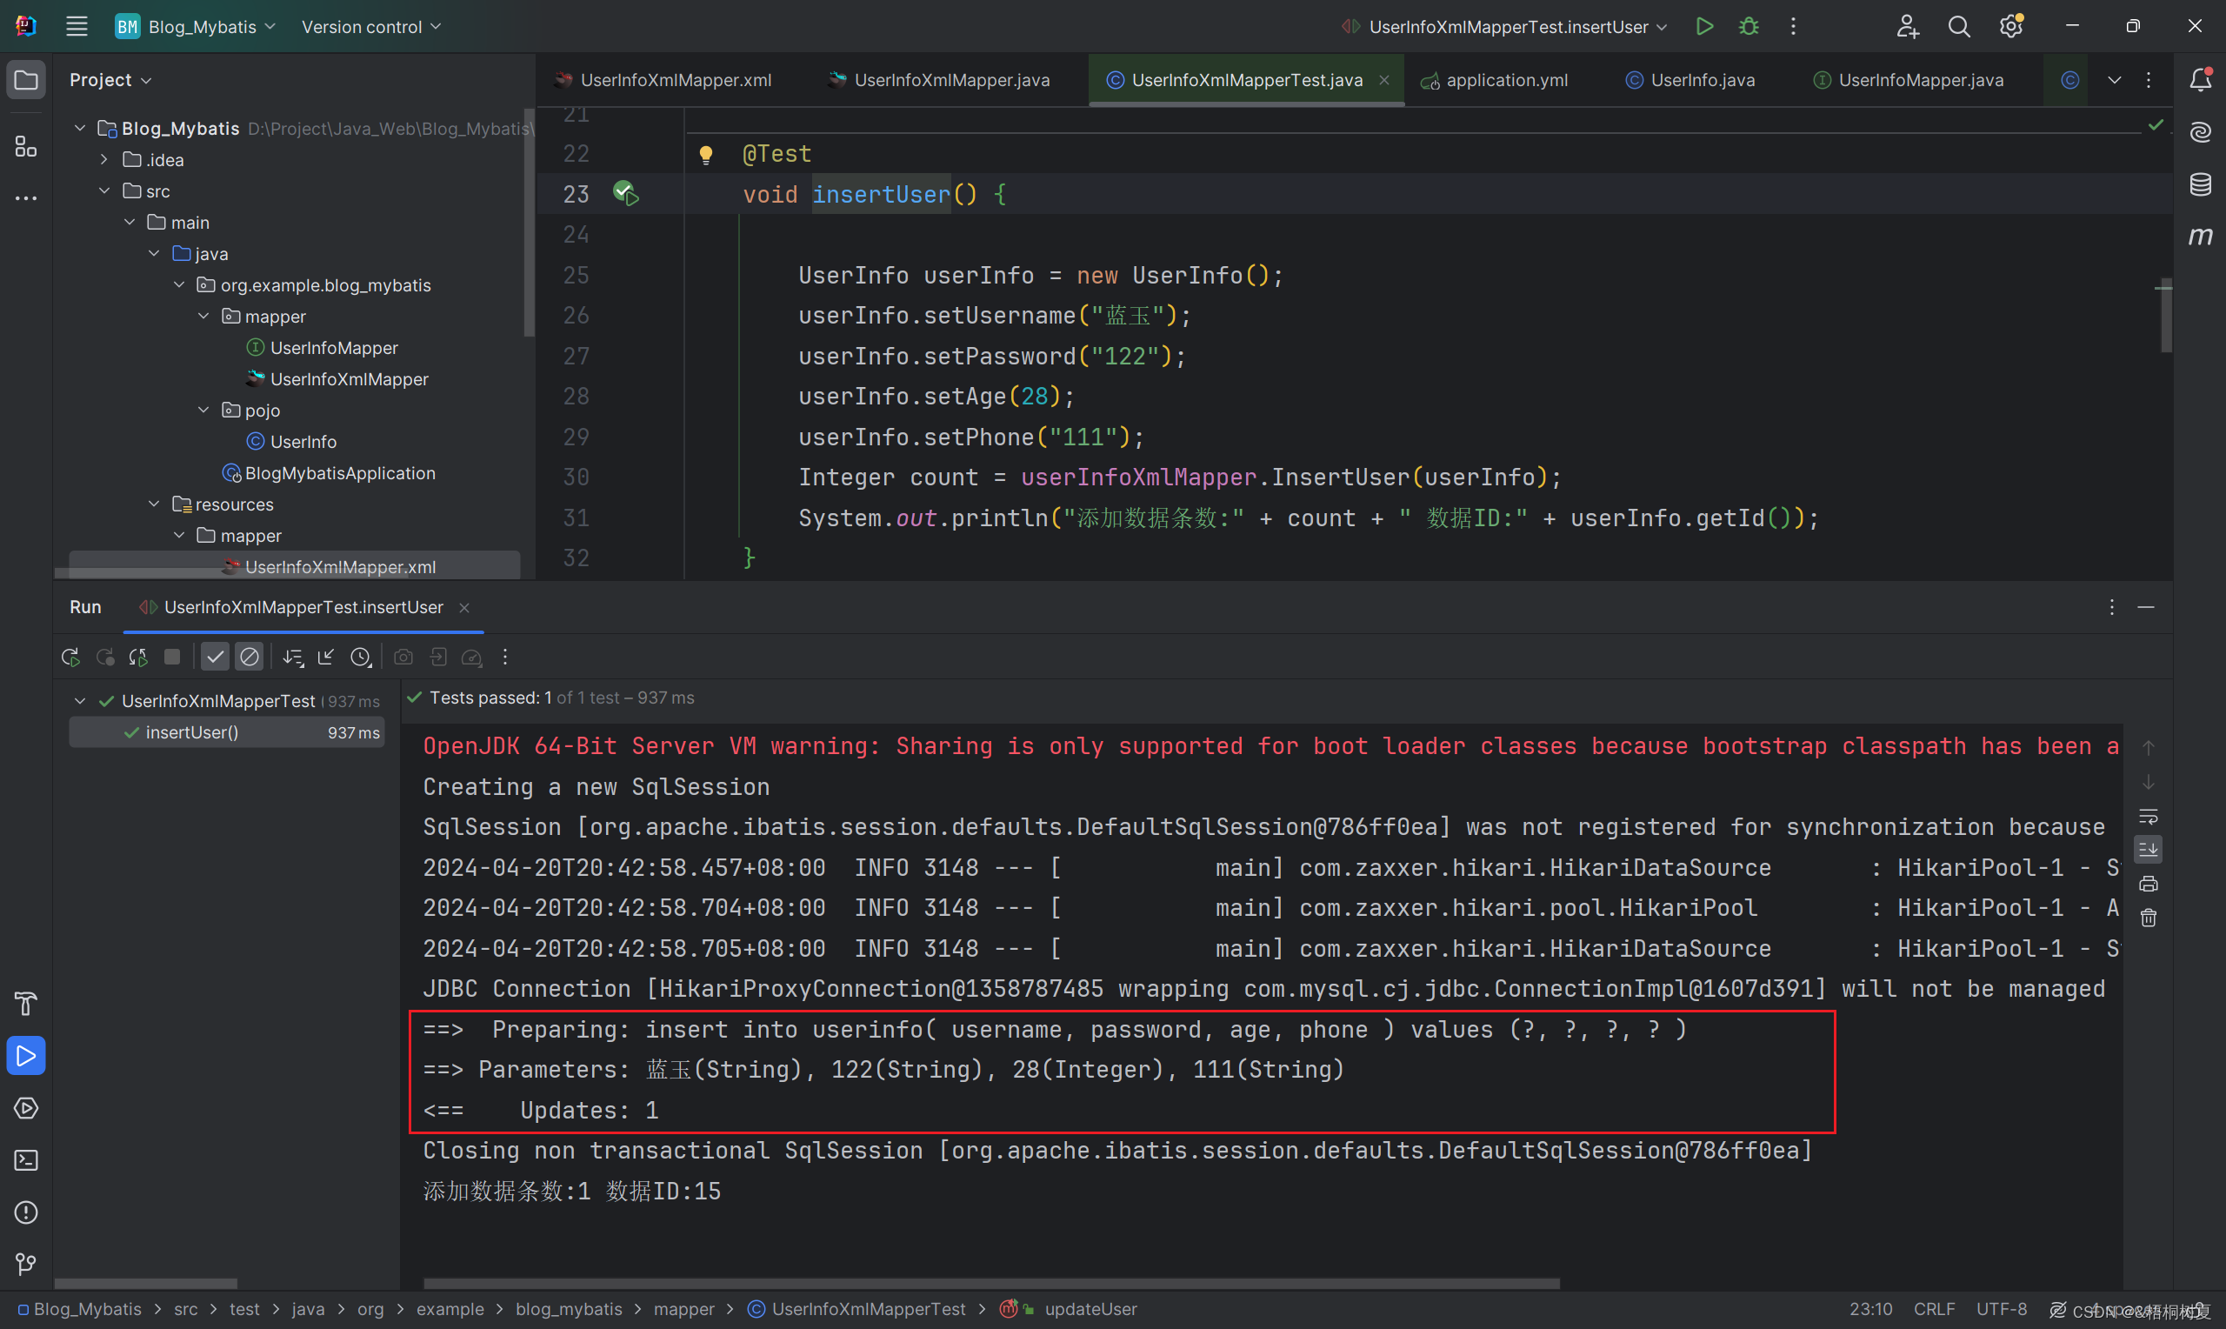Viewport: 2226px width, 1329px height.
Task: Click Rerun failed tests icon
Action: coord(104,658)
